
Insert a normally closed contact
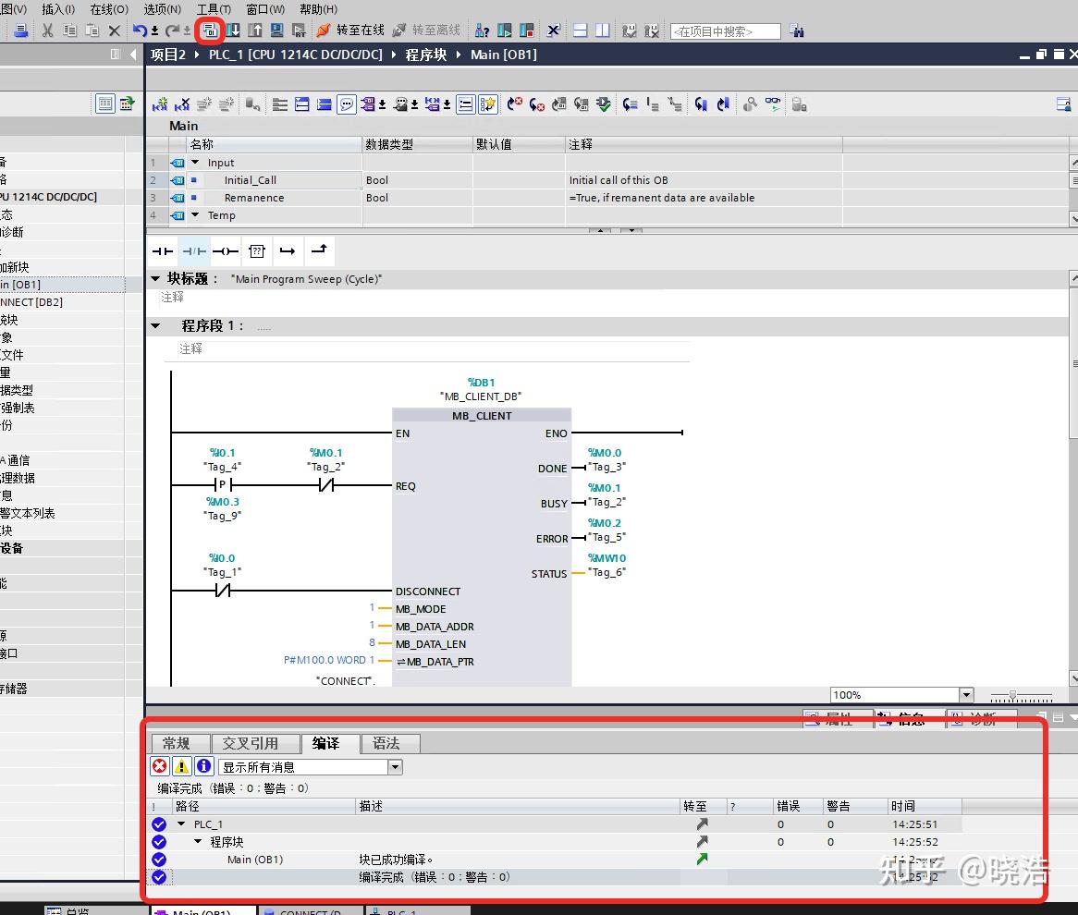tap(194, 250)
